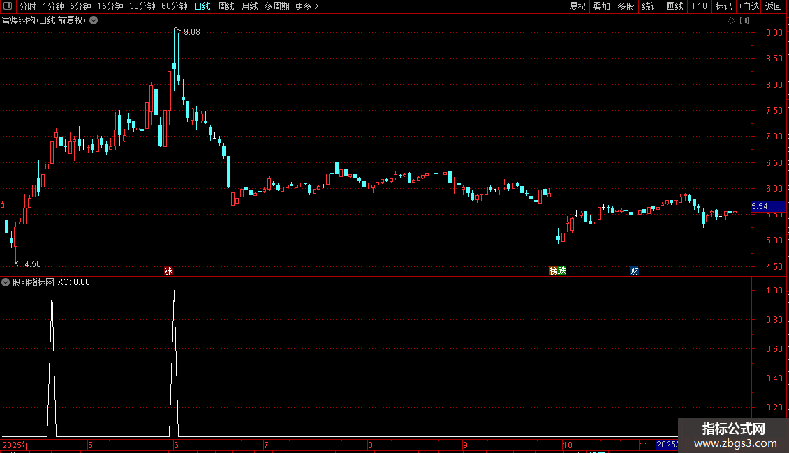789x453 pixels.
Task: Switch to 分时 intraday view
Action: coord(28,6)
